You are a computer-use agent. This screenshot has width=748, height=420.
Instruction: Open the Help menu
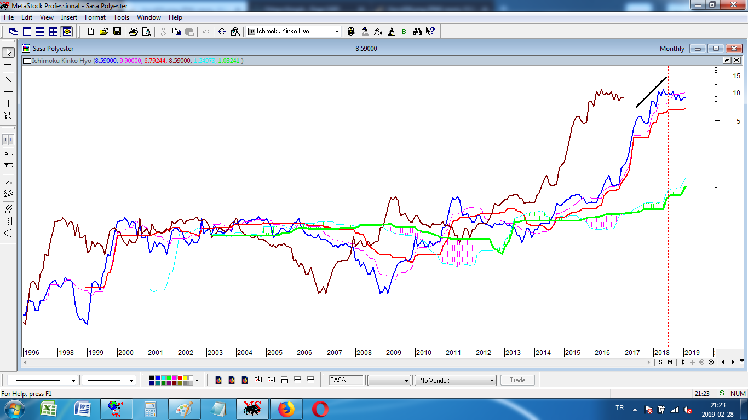(x=175, y=17)
